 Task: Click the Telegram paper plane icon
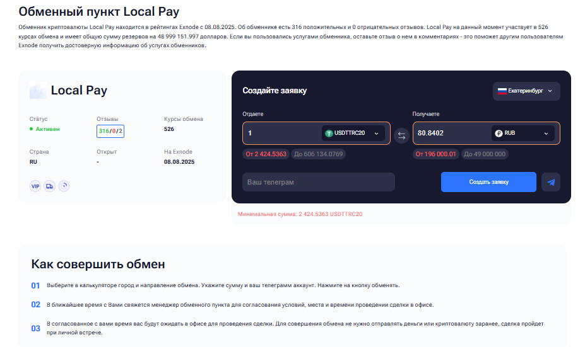click(551, 182)
